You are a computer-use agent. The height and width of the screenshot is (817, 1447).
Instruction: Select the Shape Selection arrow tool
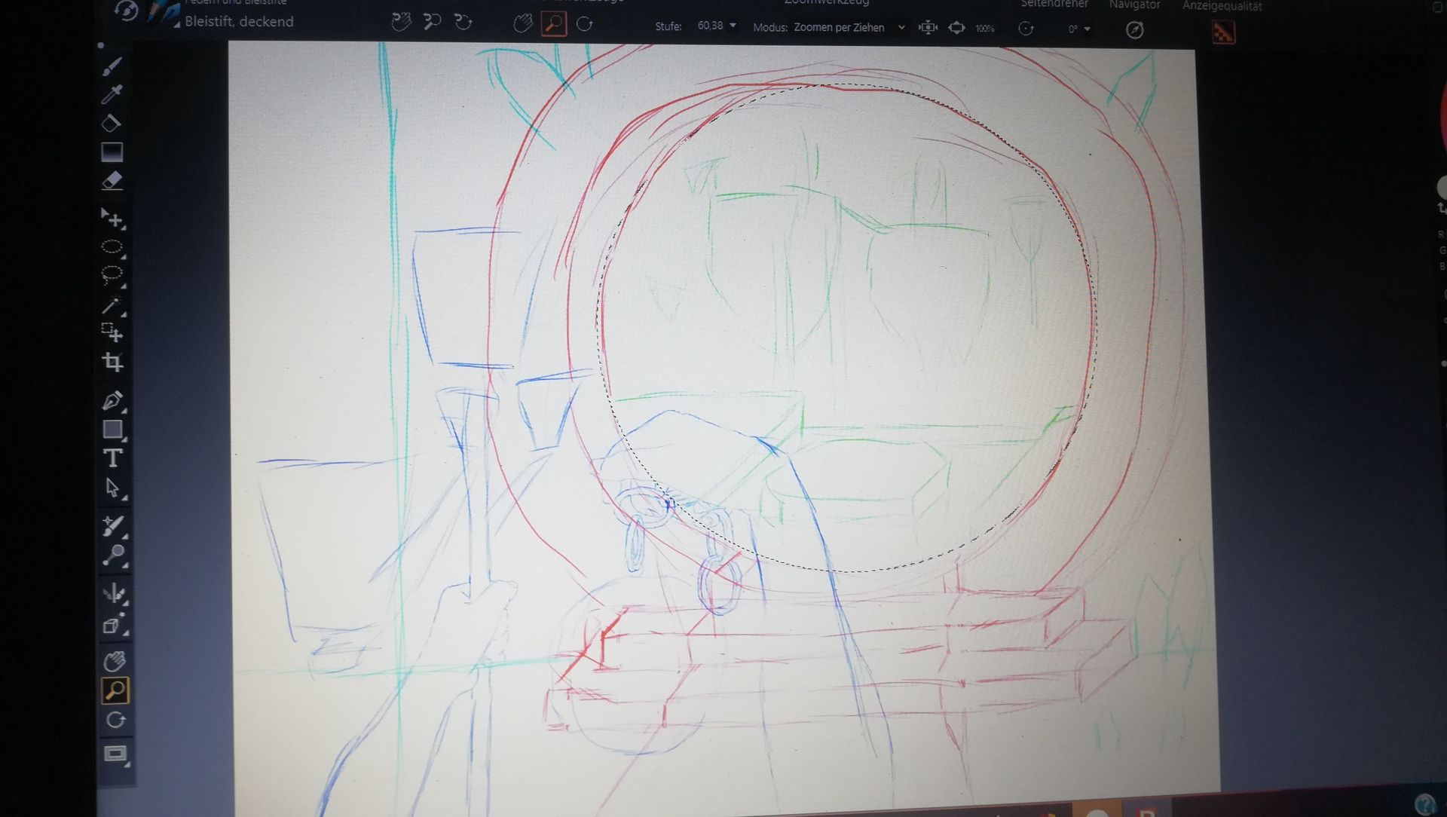point(112,488)
